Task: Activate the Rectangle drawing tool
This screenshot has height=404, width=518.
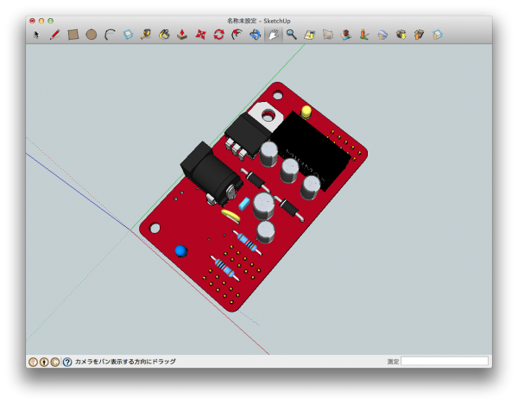Action: [73, 35]
